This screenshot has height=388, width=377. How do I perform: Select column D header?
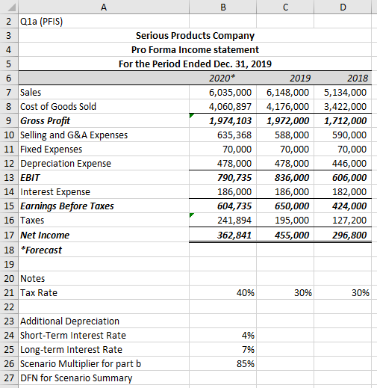point(343,7)
